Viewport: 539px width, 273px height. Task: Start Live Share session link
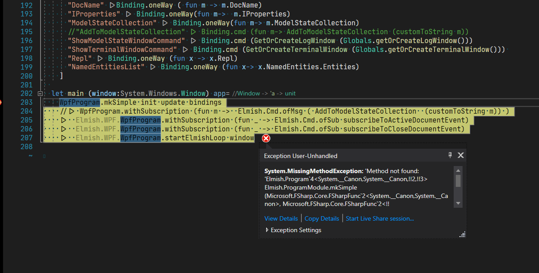point(379,218)
